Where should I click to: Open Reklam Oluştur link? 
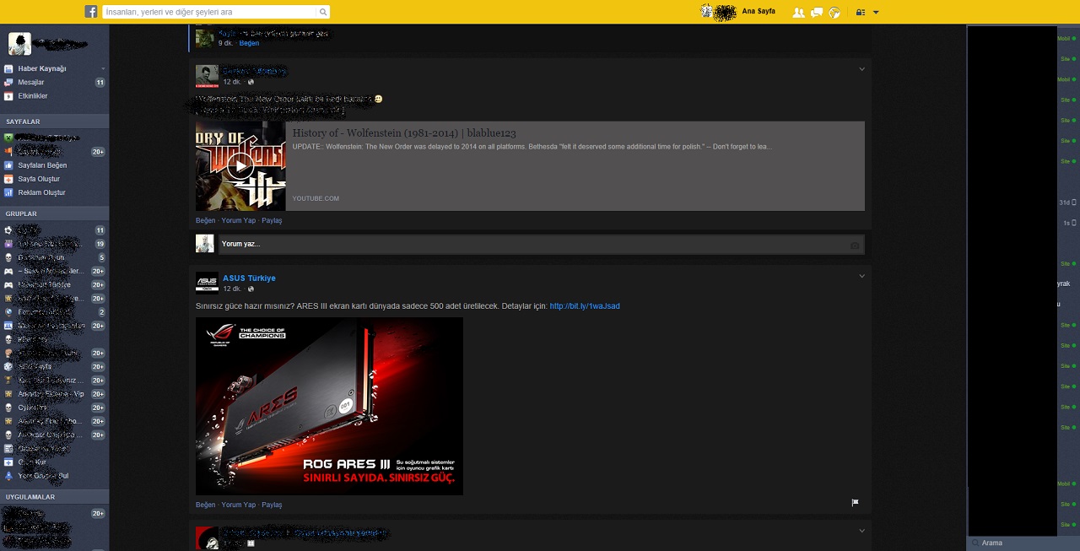41,192
